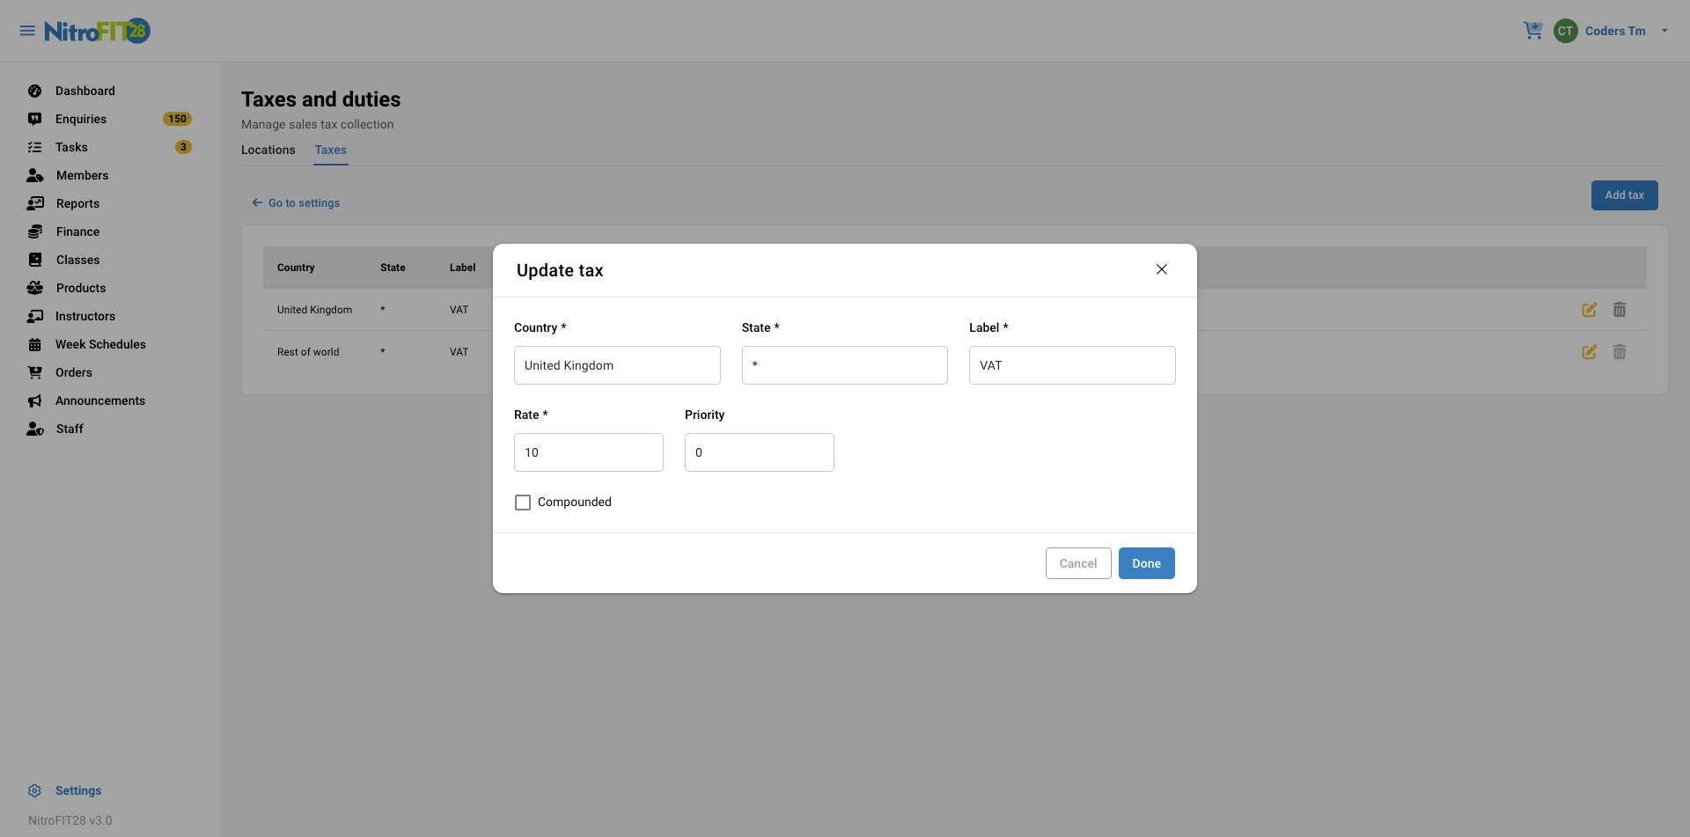
Task: Click the Settings gear icon in sidebar
Action: tap(34, 790)
